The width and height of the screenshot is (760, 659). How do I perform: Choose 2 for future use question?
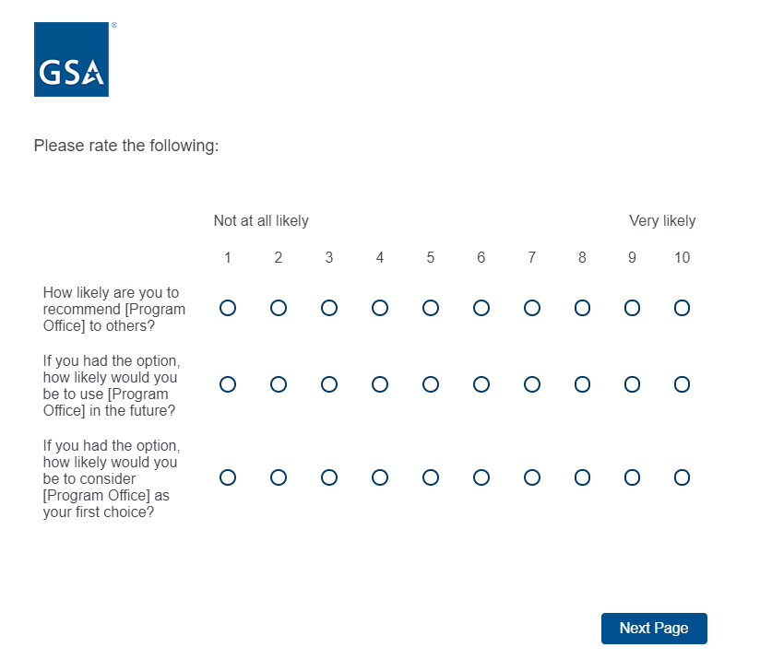click(x=279, y=383)
